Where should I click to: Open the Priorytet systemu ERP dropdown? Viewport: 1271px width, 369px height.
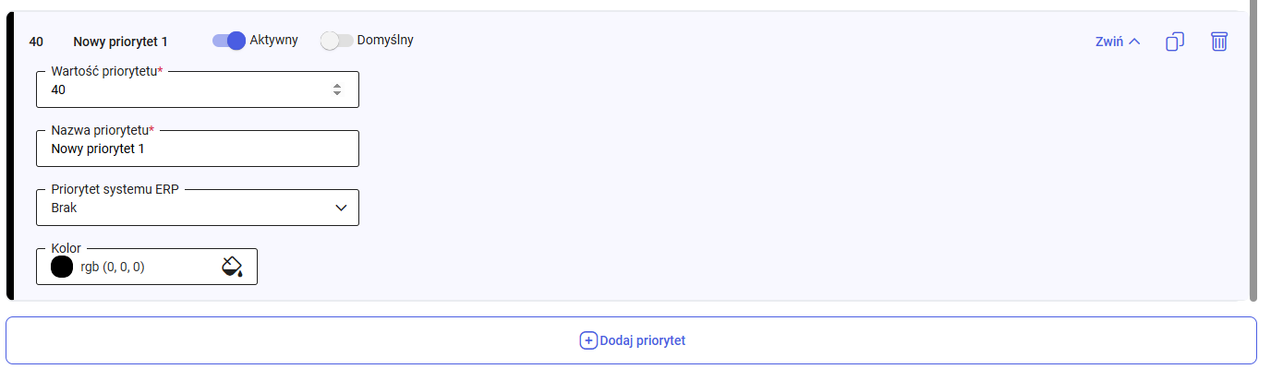coord(197,208)
